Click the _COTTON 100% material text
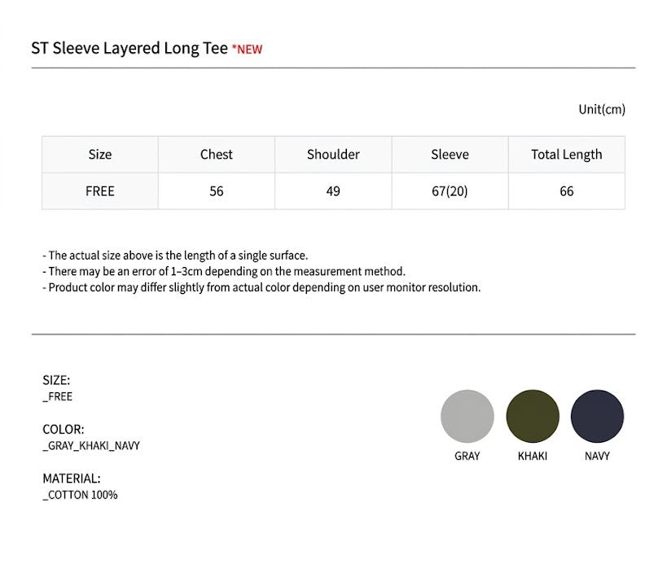 (80, 495)
